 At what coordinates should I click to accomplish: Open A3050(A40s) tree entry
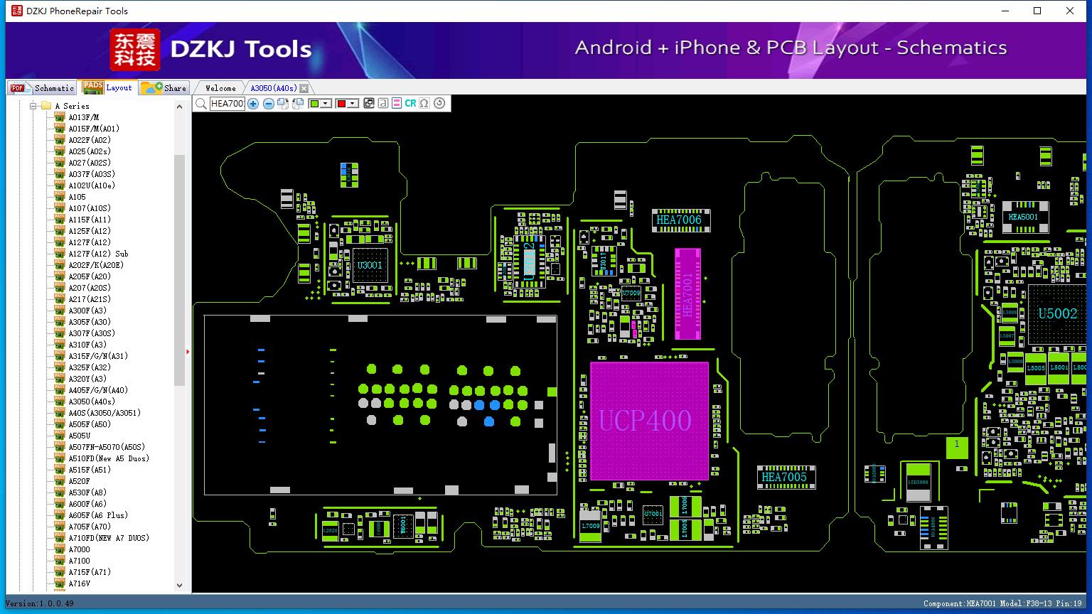[x=92, y=402]
